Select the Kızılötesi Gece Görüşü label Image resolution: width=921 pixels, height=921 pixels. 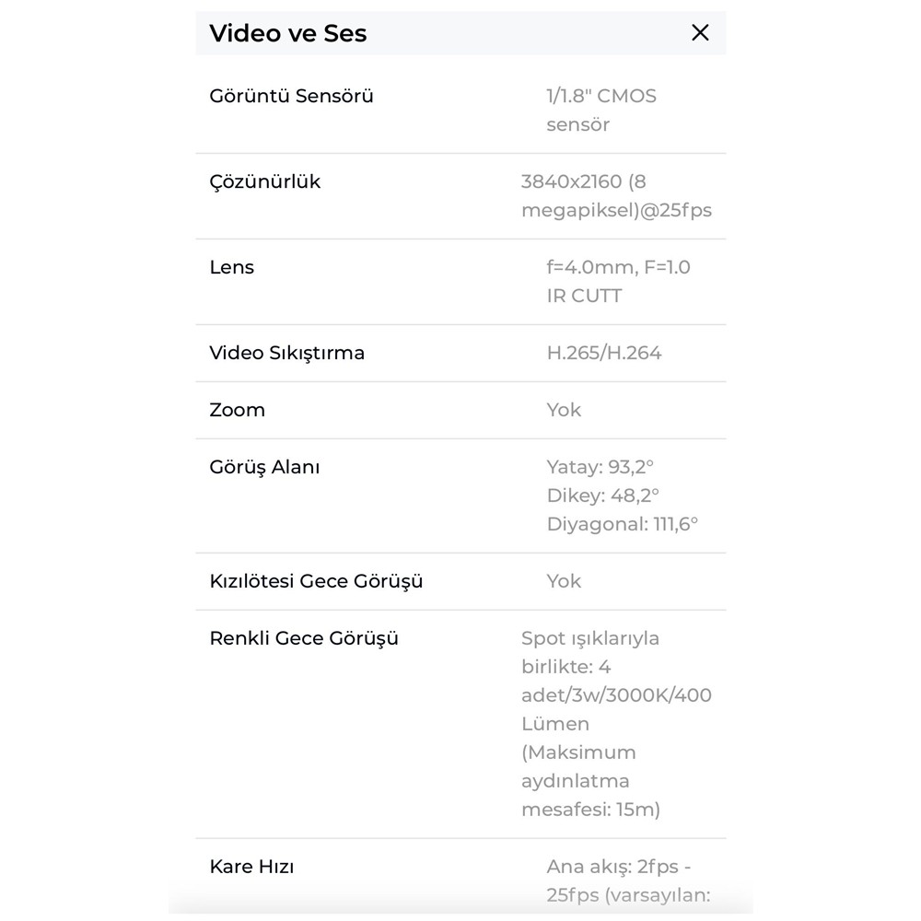point(317,581)
